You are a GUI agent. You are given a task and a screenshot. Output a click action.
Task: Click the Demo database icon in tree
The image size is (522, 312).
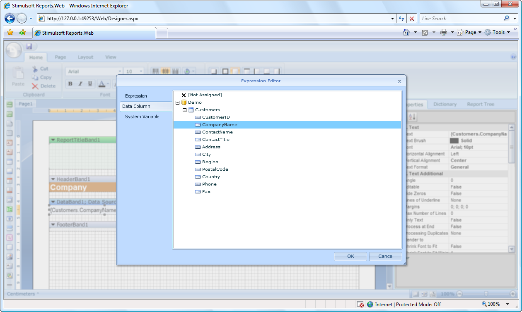coord(184,102)
